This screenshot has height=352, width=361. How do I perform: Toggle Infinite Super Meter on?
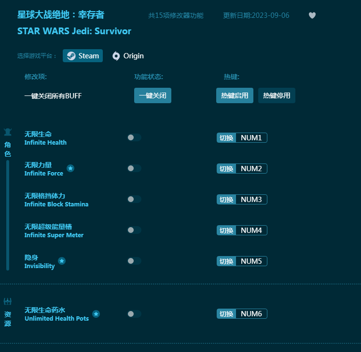(x=134, y=230)
